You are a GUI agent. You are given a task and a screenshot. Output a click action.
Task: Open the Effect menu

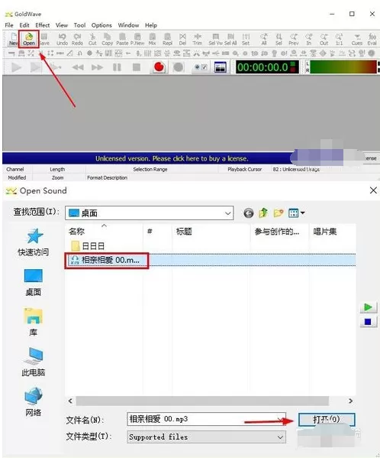pyautogui.click(x=43, y=25)
